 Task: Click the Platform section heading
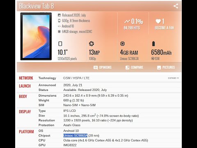pos(26,132)
